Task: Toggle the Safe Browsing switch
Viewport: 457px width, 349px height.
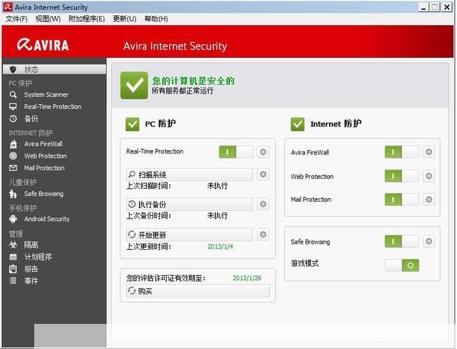Action: tap(402, 242)
